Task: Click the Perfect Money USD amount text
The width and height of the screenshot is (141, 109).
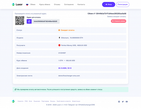Action: tap(74, 45)
